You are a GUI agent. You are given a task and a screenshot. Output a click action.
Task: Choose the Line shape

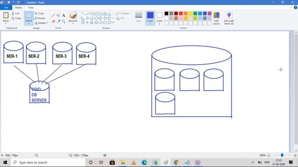(83, 14)
